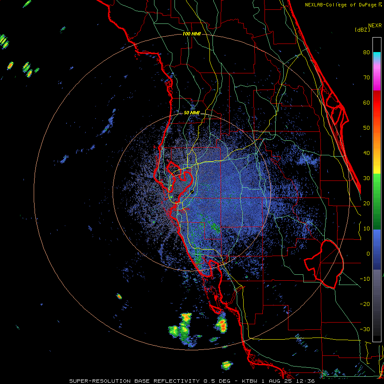Viewport: 384px width, 384px height.
Task: Click the NEXLAB-College of DuPage title text
Action: coord(340,5)
